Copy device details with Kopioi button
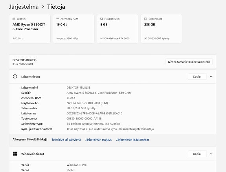Viewport: 226px width, 172px height. click(197, 76)
